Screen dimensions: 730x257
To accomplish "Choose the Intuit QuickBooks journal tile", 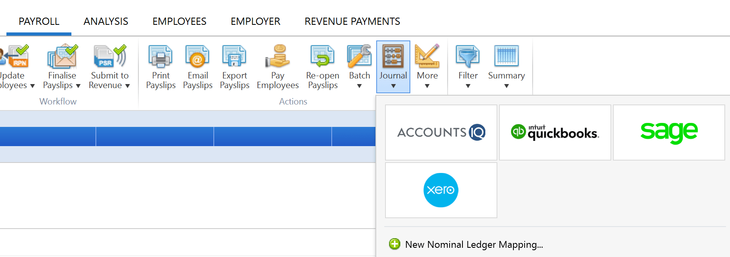I will [x=555, y=133].
